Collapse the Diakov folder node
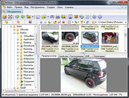This screenshot has width=129, height=98. tap(14, 33)
